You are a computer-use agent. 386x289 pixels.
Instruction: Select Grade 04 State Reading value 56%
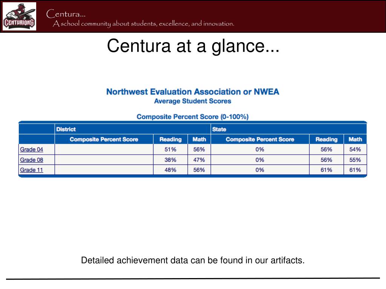326,149
